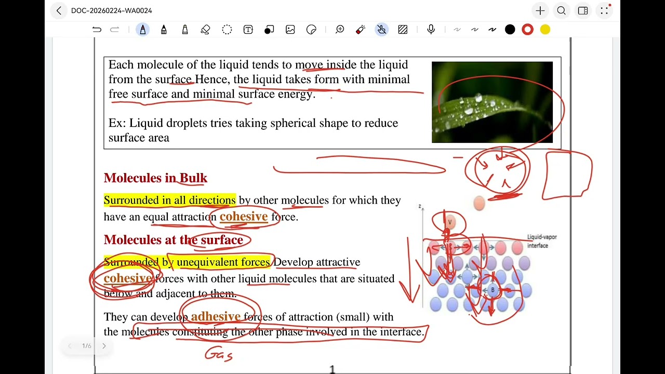Add a new page with the plus icon

540,10
